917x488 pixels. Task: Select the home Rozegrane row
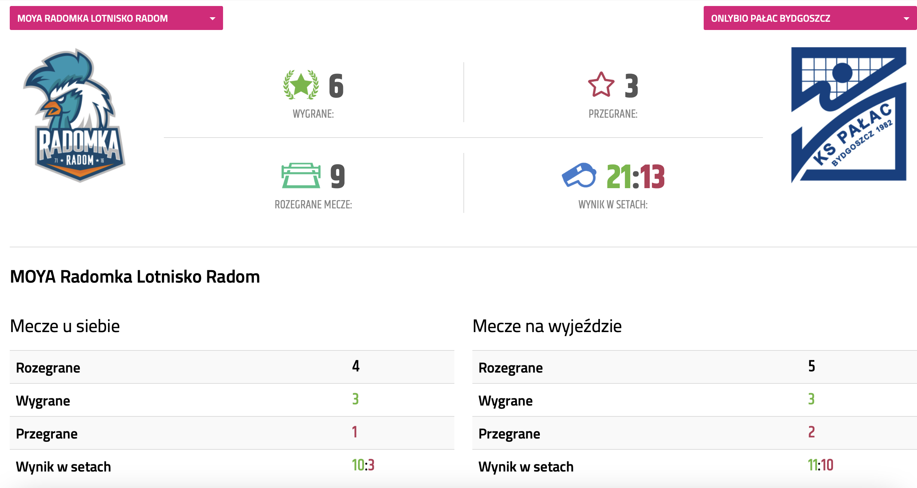[232, 367]
